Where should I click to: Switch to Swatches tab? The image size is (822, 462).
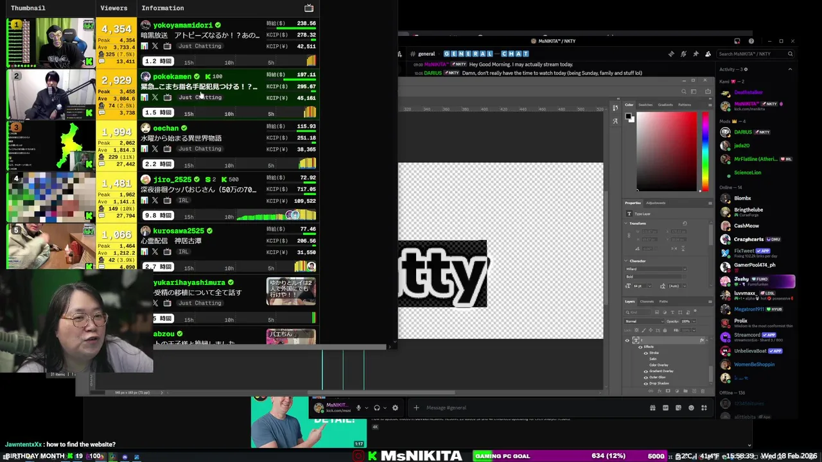645,105
